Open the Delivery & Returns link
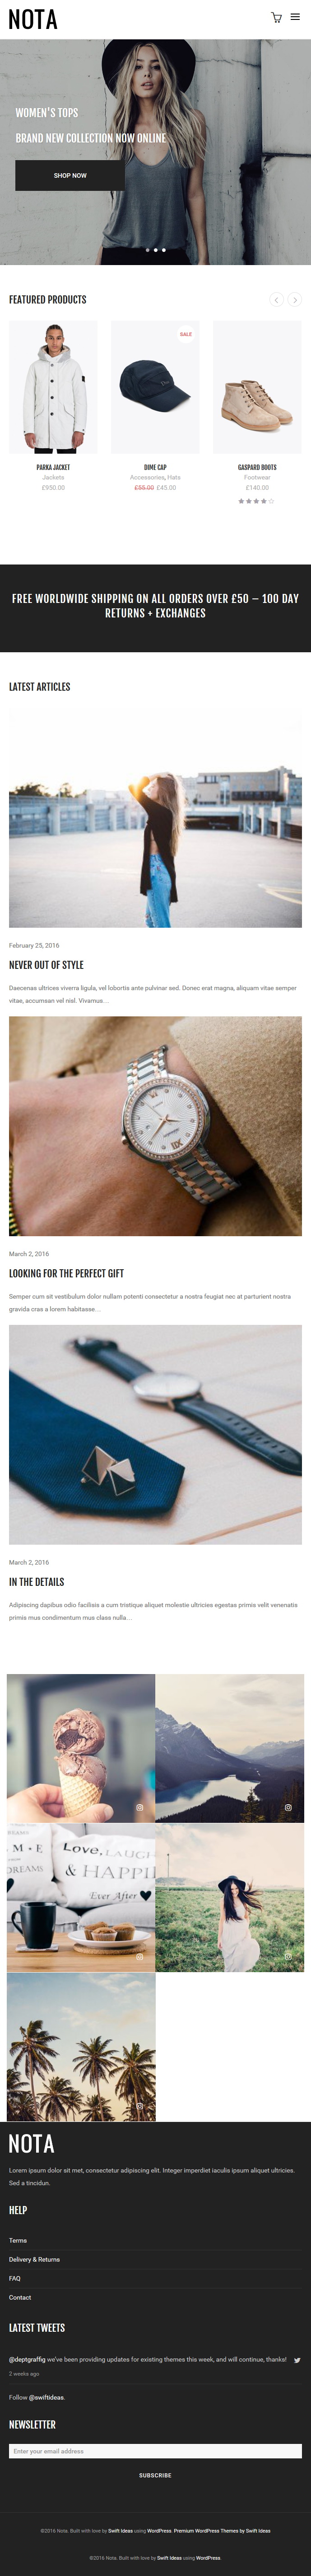The width and height of the screenshot is (311, 2576). pos(35,2259)
